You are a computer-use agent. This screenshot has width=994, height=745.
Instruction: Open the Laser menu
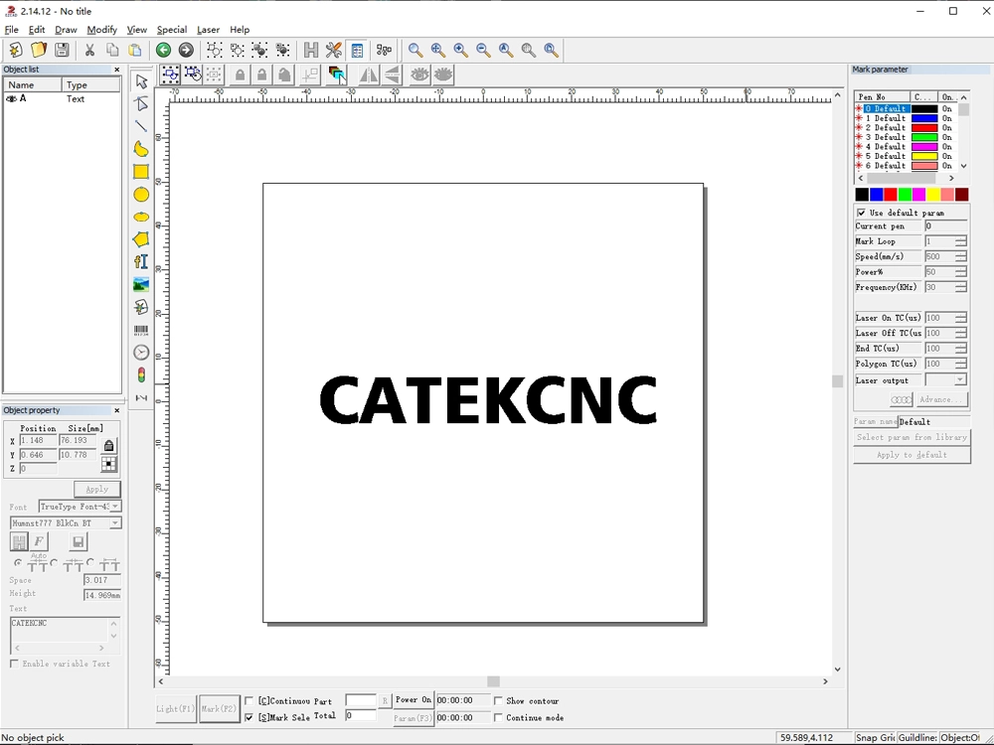pos(208,29)
